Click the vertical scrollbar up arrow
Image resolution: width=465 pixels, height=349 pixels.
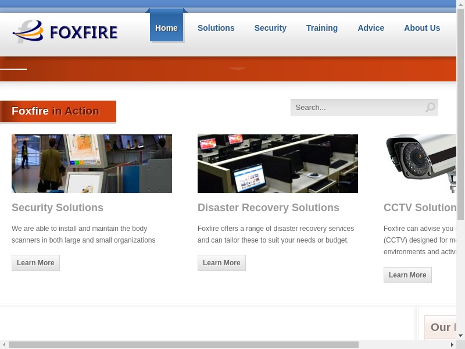pos(460,3)
